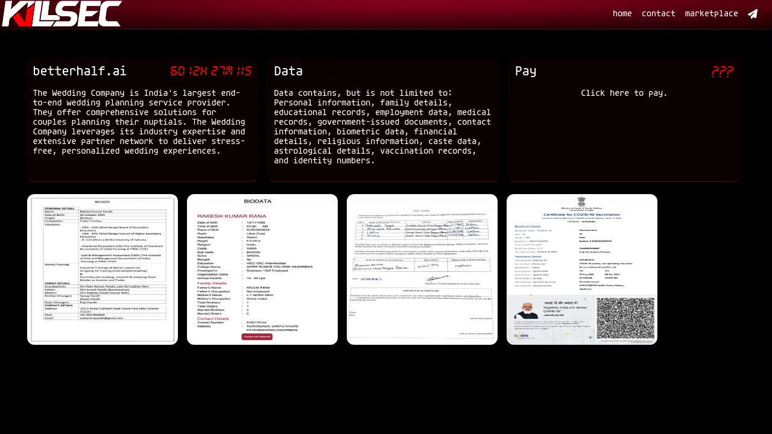Click the red '???' price indicator
The width and height of the screenshot is (772, 434).
click(722, 72)
